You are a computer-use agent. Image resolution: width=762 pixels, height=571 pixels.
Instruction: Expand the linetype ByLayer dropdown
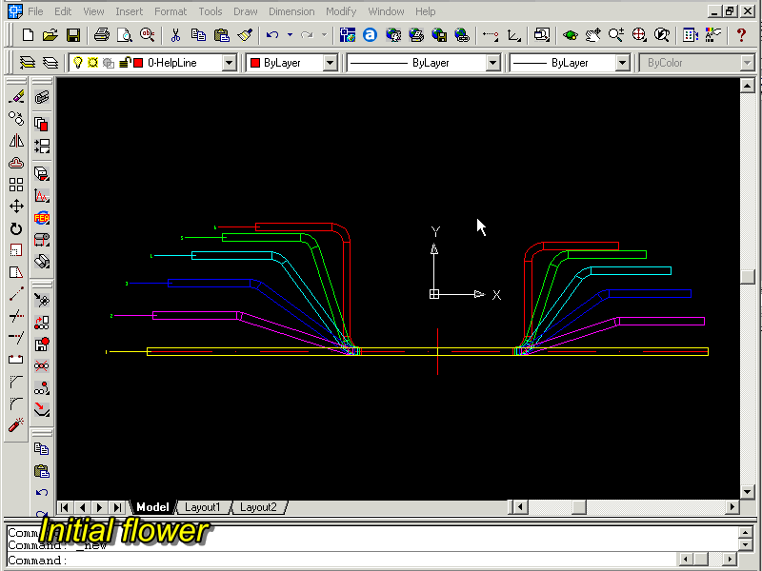(x=492, y=63)
